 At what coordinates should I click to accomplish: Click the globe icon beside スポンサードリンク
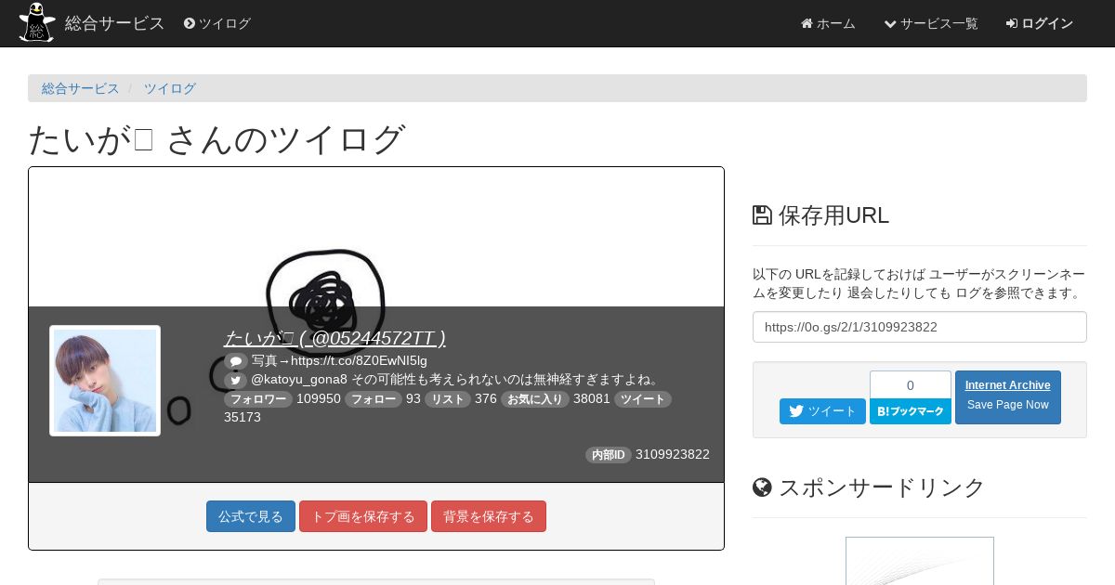coord(762,487)
